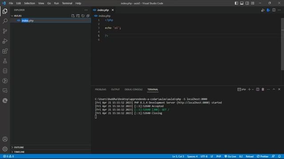The height and width of the screenshot is (159, 284).
Task: Switch to the DEBUG CONSOLE tab
Action: tap(134, 89)
